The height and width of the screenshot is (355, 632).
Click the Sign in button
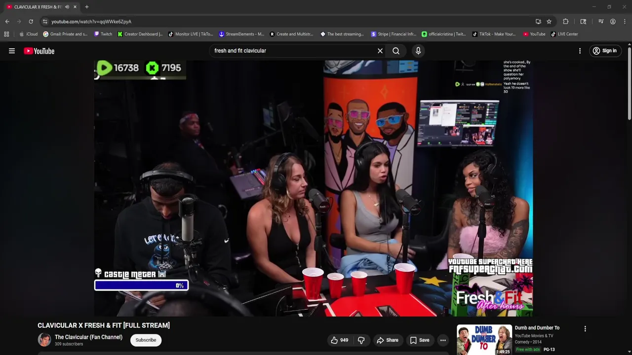coord(605,51)
